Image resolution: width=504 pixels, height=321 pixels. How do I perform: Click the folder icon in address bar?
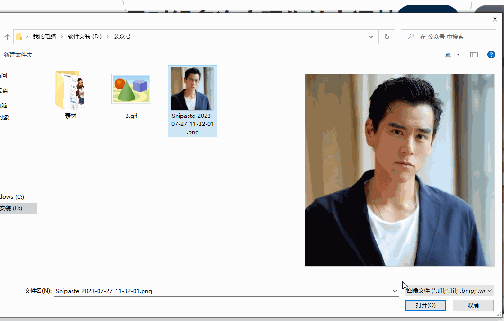tap(19, 37)
